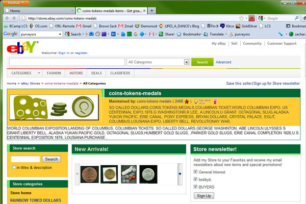Screen dimensions: 306x204
Task: Close the coins-tokens-medals tab
Action: [144, 11]
